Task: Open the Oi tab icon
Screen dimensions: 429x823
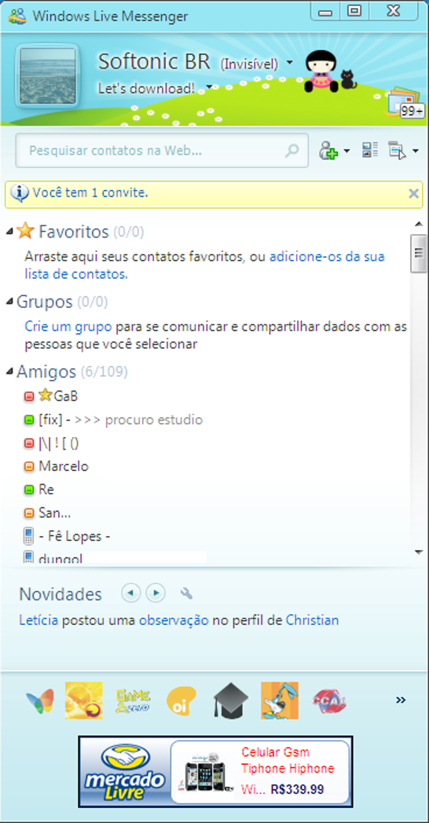Action: pos(182,701)
